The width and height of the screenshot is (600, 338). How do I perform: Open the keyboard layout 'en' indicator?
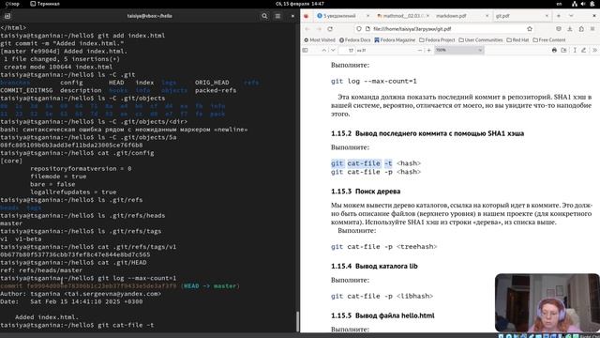[x=559, y=4]
